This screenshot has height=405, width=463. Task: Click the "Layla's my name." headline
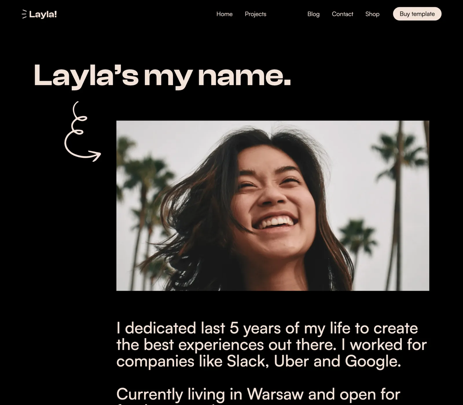(162, 75)
